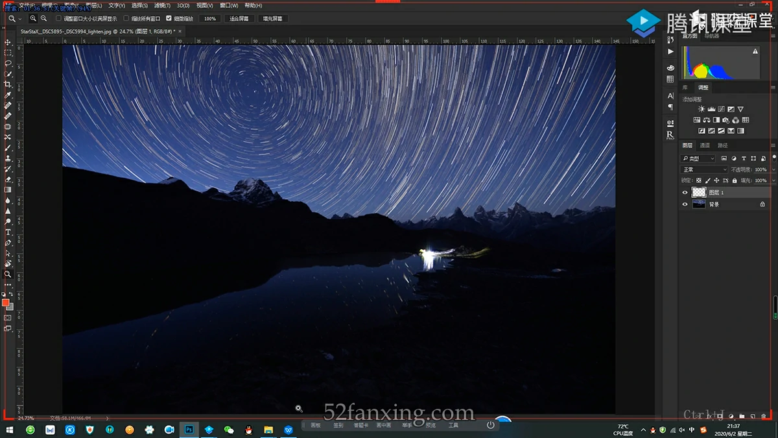
Task: Open the layer blend mode dropdown
Action: click(x=704, y=169)
